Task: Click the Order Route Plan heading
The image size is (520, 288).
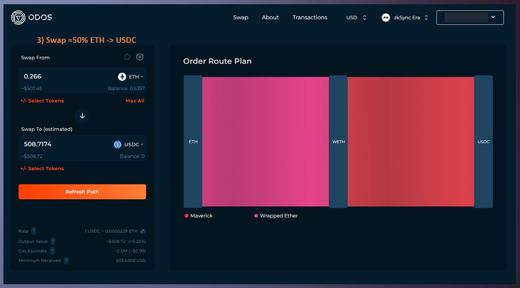Action: click(x=218, y=61)
